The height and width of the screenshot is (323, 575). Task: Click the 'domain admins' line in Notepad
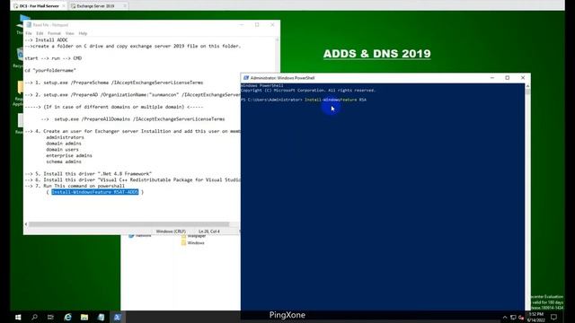pyautogui.click(x=64, y=144)
